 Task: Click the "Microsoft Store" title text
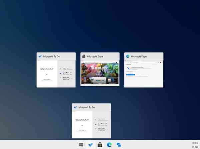95,56
